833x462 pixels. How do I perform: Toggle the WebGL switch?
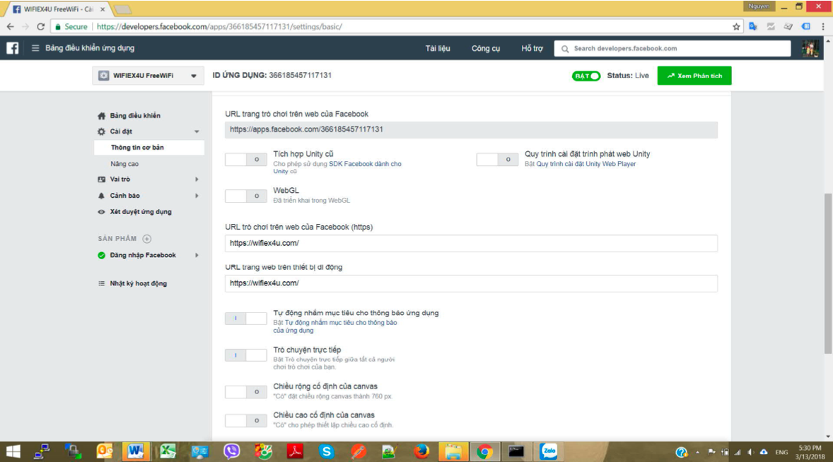click(245, 196)
